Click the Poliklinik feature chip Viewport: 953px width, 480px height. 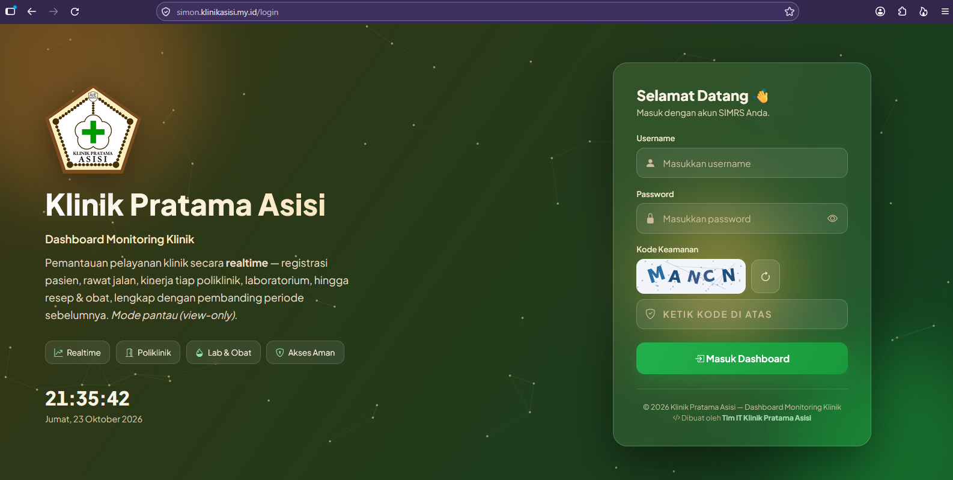(148, 353)
